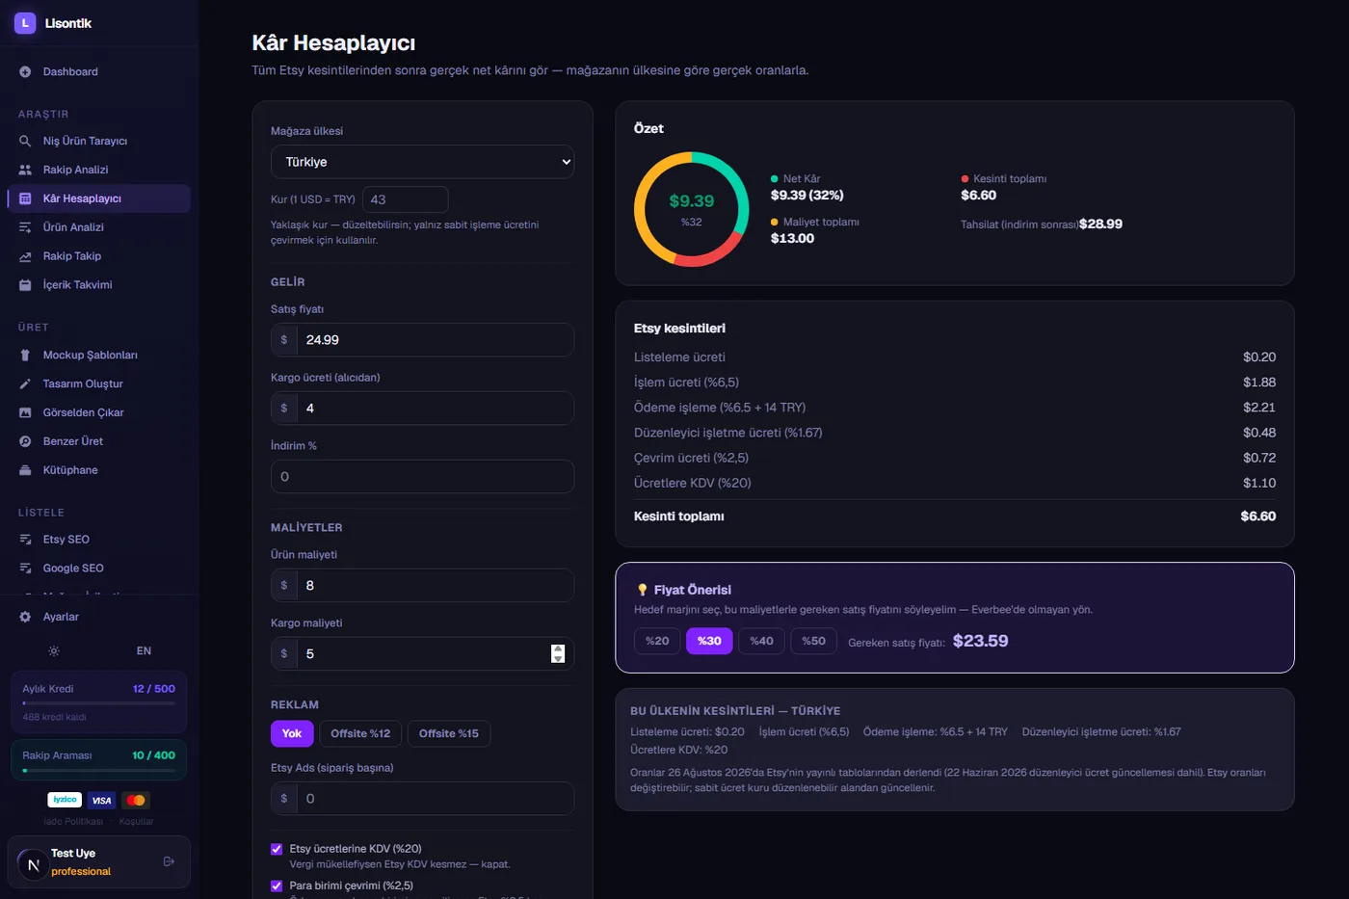
Task: Click the Lisontik logo icon
Action: [x=25, y=23]
